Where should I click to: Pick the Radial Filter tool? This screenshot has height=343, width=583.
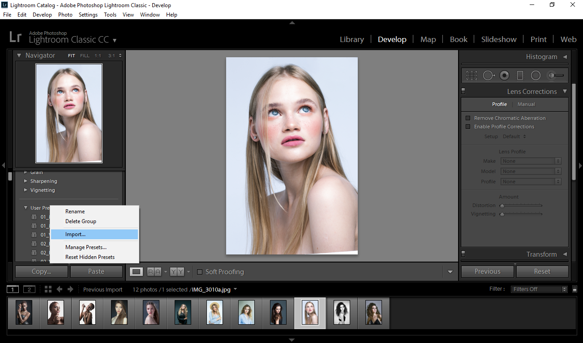(536, 76)
